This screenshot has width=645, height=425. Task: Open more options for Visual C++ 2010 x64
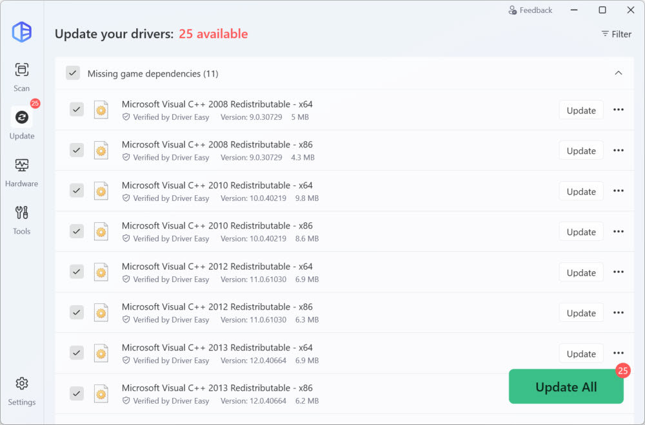(x=618, y=191)
